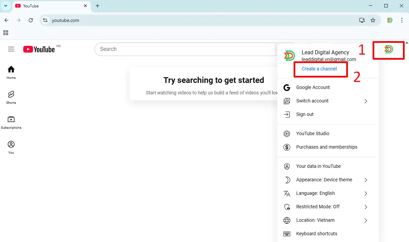Click the Appearance moon icon

tap(287, 180)
